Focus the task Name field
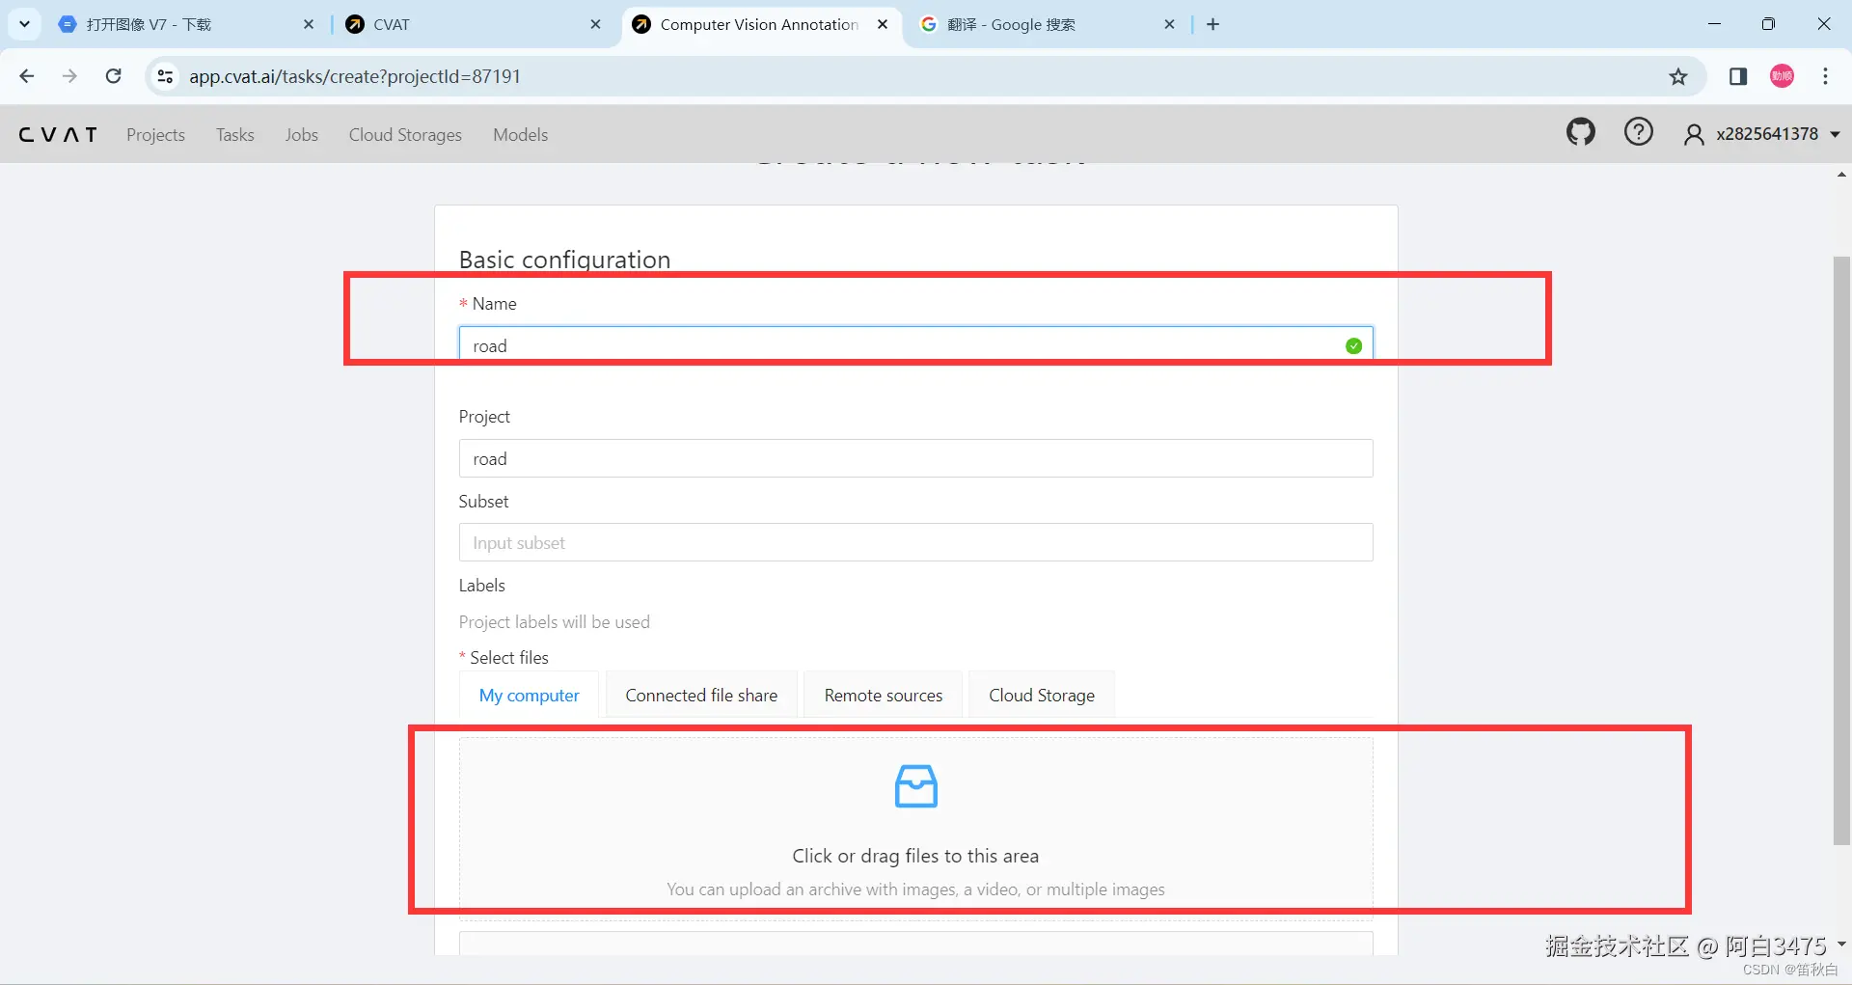 point(915,345)
